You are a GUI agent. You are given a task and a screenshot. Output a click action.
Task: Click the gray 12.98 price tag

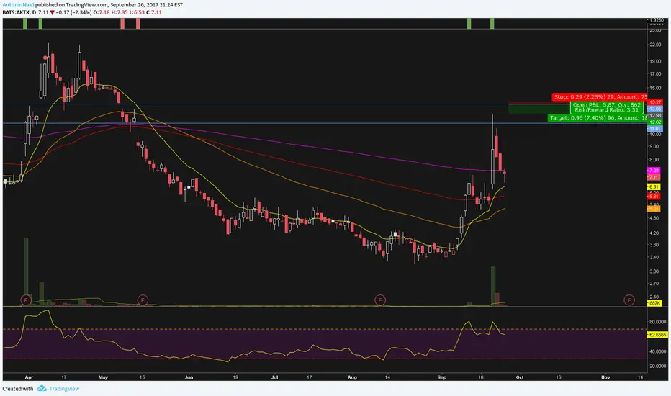[x=654, y=116]
